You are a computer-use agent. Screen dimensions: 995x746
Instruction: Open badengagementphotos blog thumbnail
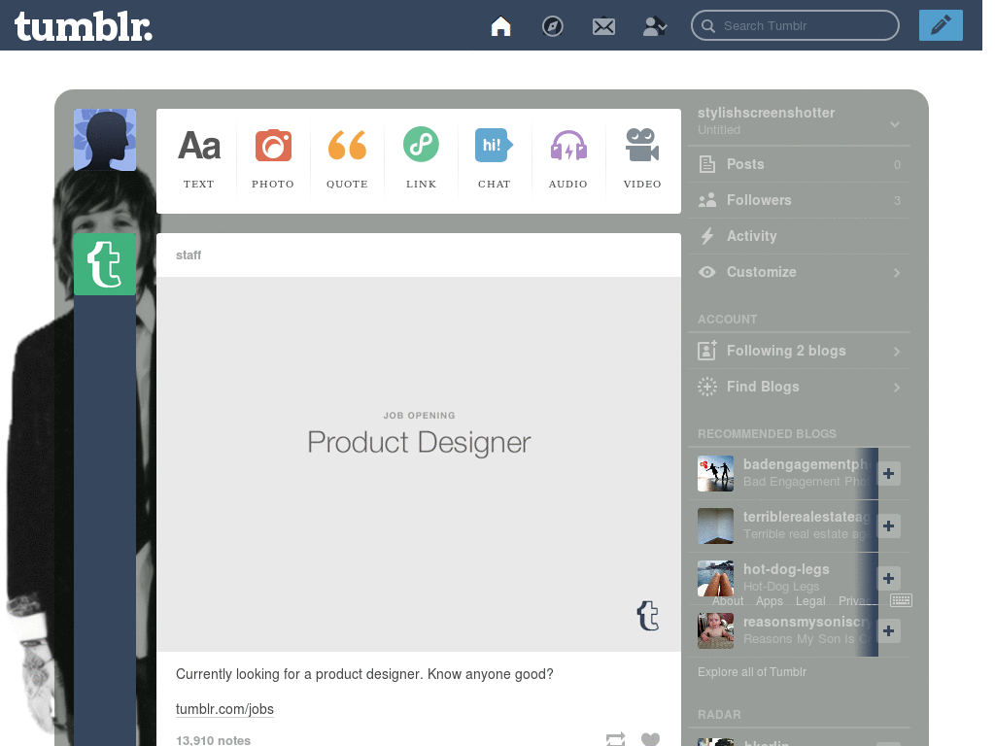pos(715,473)
